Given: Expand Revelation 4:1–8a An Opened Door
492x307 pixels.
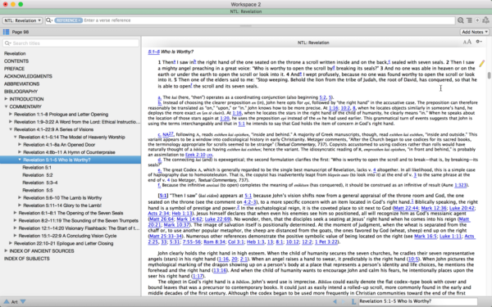Looking at the screenshot, I should pyautogui.click(x=20, y=144).
